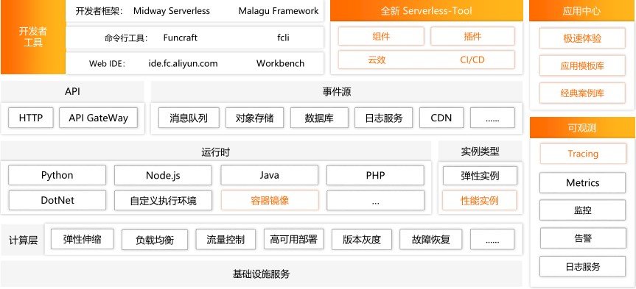Click the 弹性伸缩 compute layer box
This screenshot has width=636, height=289.
[x=82, y=239]
